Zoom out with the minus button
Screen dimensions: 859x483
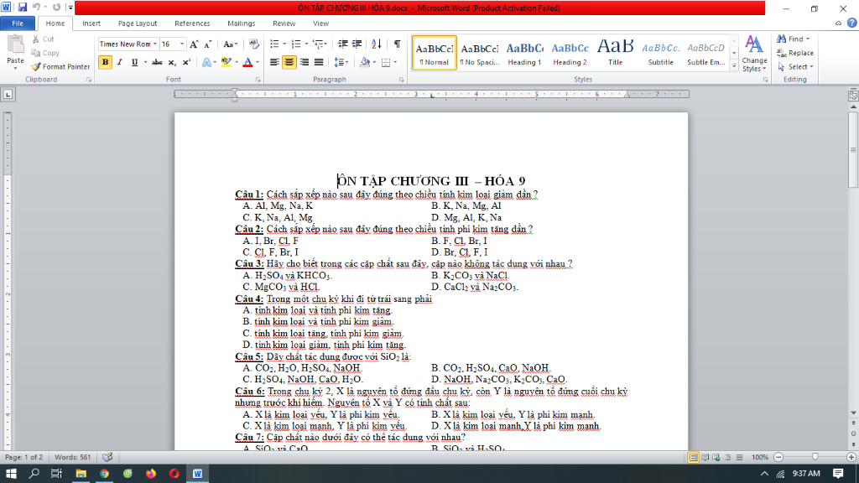[778, 457]
